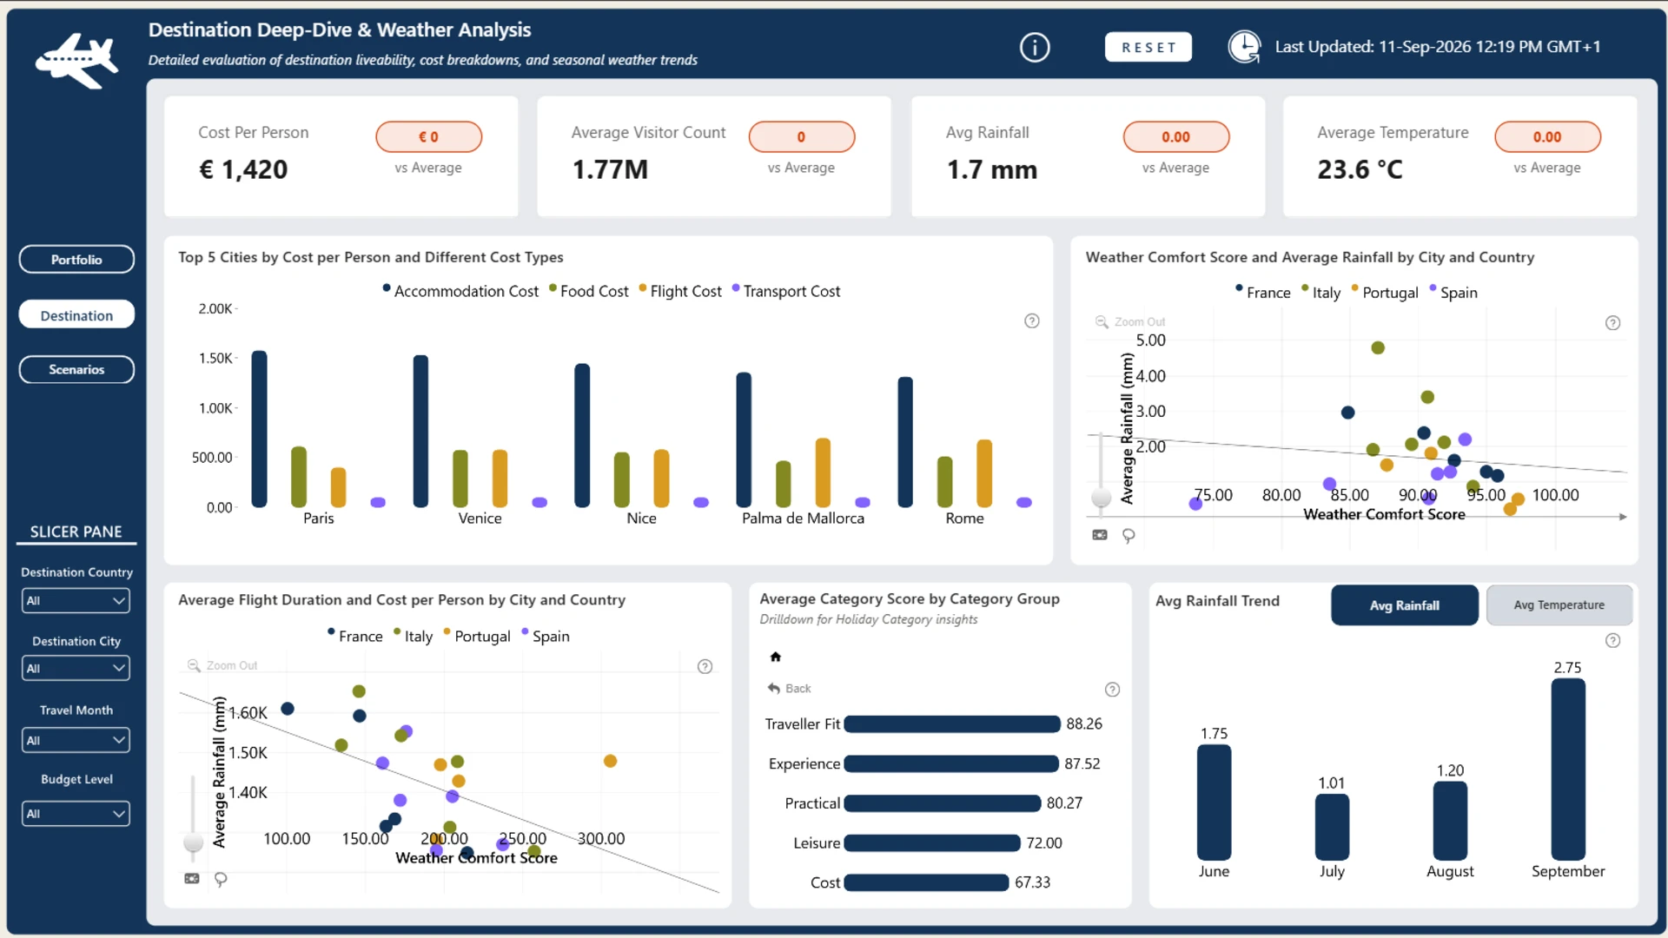Click the € 0 vs Average badge
1668x938 pixels.
click(x=428, y=137)
